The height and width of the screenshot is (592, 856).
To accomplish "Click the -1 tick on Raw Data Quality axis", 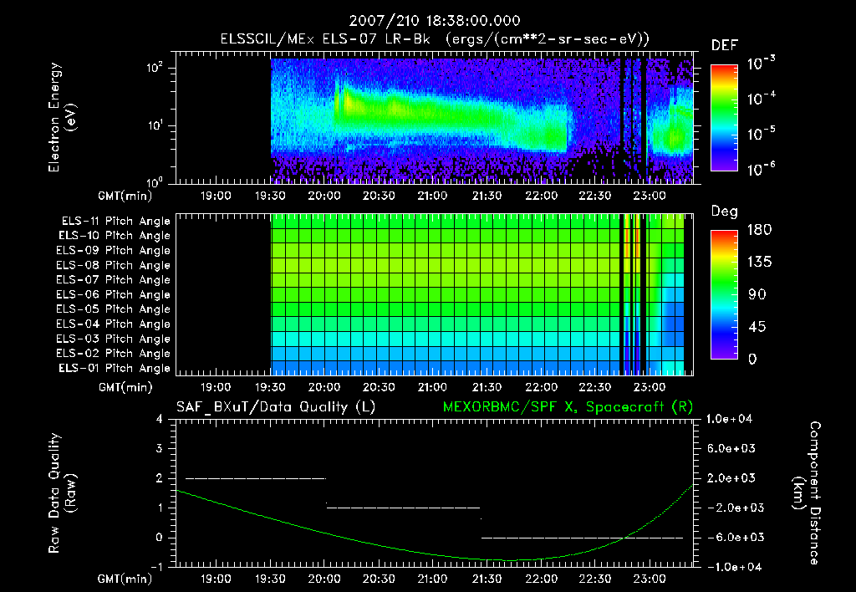I will click(156, 567).
